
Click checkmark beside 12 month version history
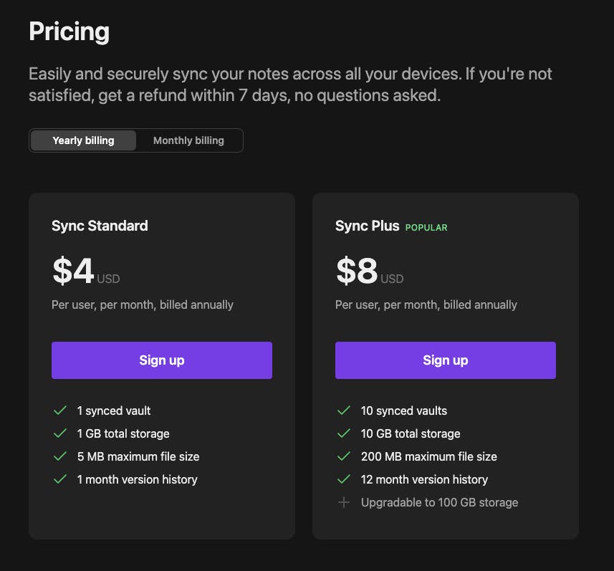pyautogui.click(x=344, y=479)
